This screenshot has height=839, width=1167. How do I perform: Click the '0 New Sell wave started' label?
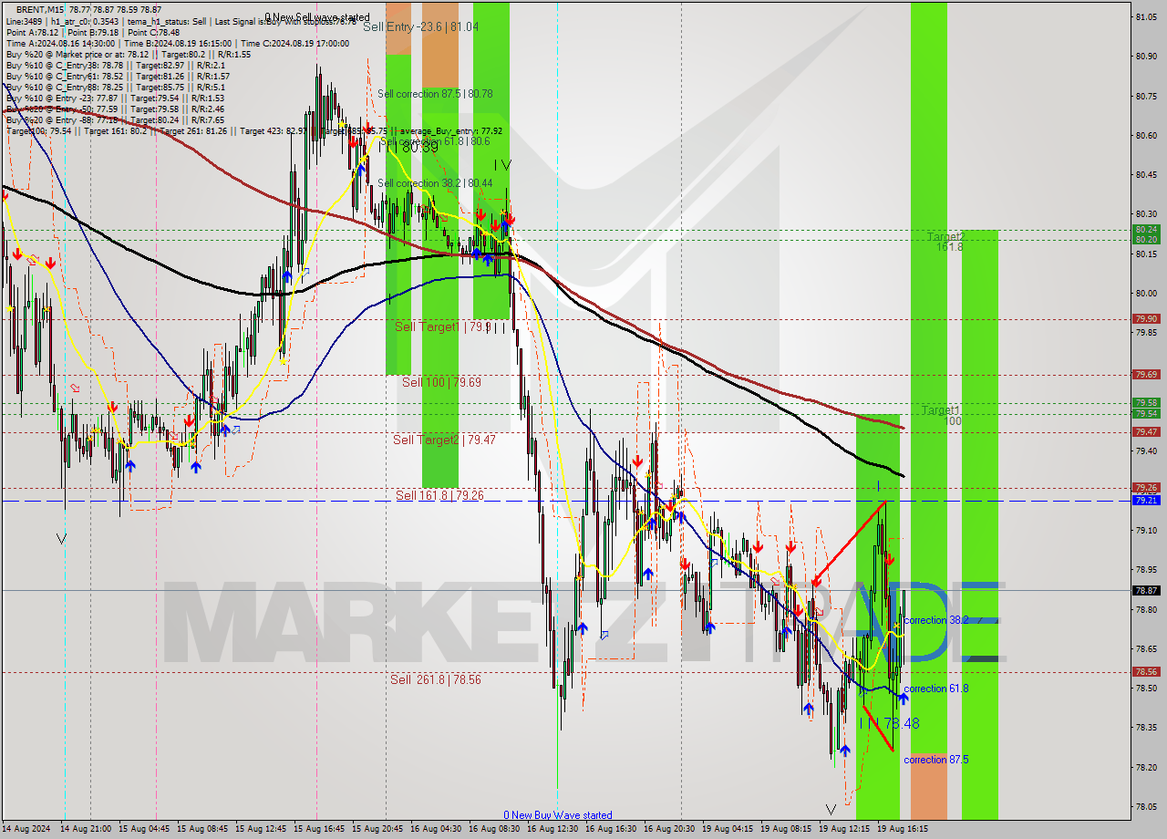tap(317, 17)
